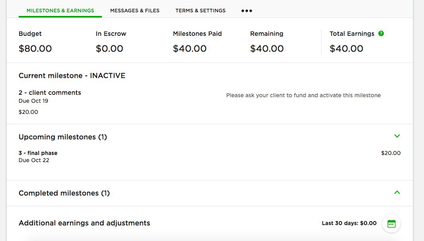Open the calendar date range icon

point(391,223)
